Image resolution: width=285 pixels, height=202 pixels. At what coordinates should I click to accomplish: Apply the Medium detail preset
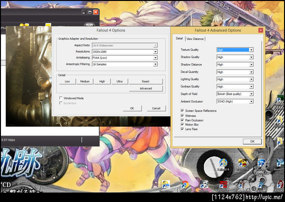pos(85,82)
